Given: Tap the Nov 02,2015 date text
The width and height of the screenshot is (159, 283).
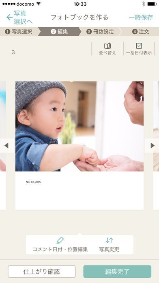Looking at the screenshot, I should [x=33, y=182].
